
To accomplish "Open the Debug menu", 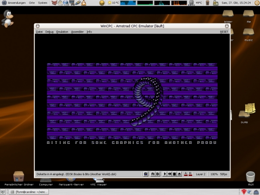I will point(49,32).
